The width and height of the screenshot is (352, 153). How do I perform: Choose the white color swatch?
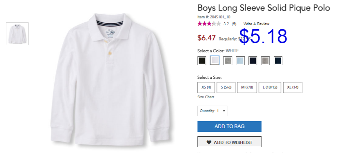pyautogui.click(x=215, y=61)
